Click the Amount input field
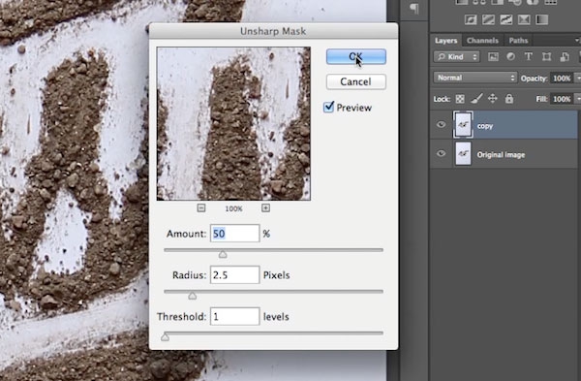This screenshot has width=581, height=381. [235, 234]
